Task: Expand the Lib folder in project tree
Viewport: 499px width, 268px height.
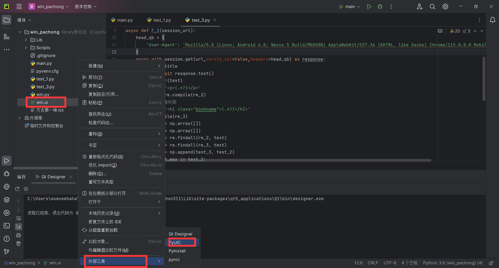Action: coord(26,40)
